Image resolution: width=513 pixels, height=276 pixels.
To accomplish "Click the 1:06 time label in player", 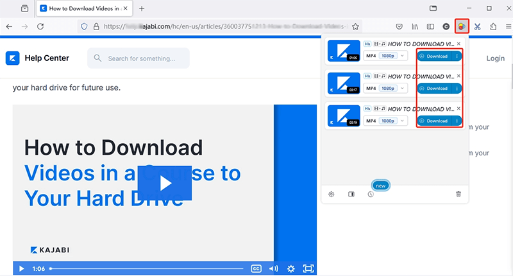I will (x=38, y=269).
